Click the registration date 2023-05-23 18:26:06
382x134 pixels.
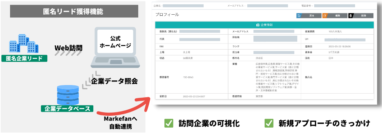pyautogui.click(x=340, y=46)
